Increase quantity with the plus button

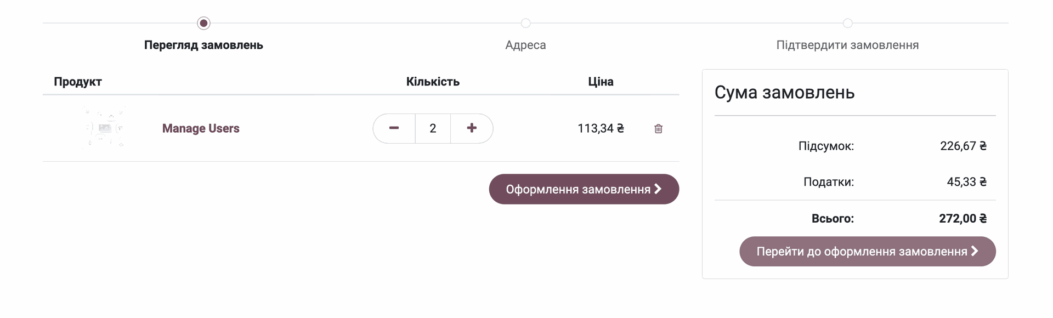(x=472, y=128)
